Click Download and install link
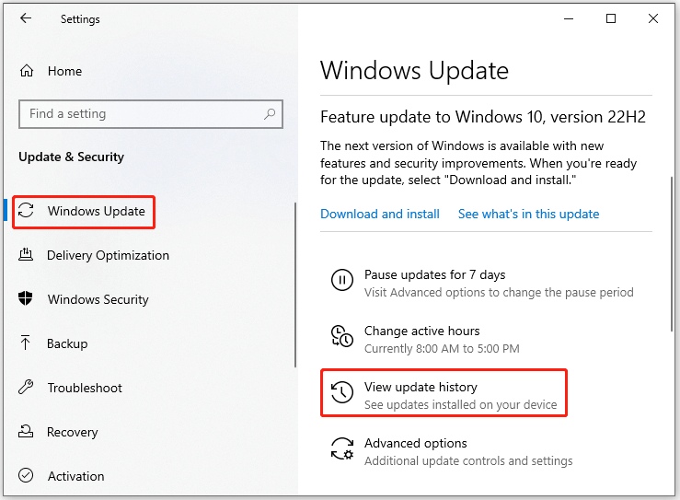 tap(380, 214)
